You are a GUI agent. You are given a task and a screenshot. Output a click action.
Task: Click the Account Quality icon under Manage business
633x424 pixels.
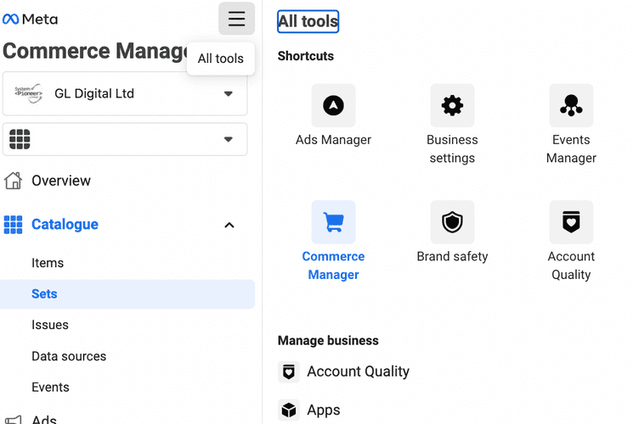(289, 371)
